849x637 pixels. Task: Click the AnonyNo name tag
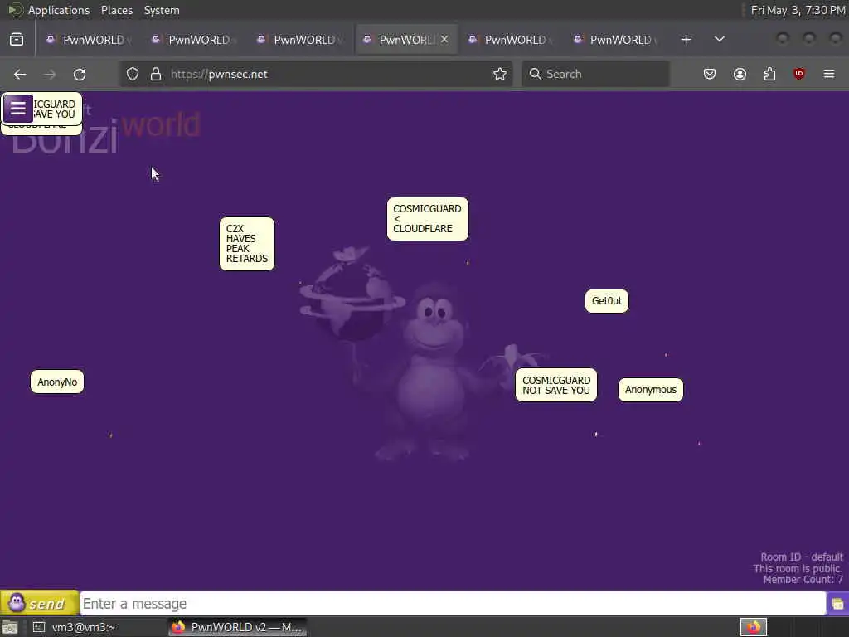coord(57,382)
